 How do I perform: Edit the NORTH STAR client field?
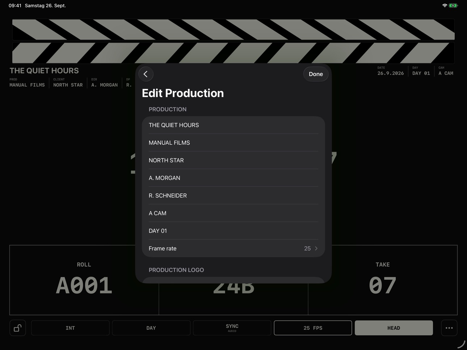point(233,160)
